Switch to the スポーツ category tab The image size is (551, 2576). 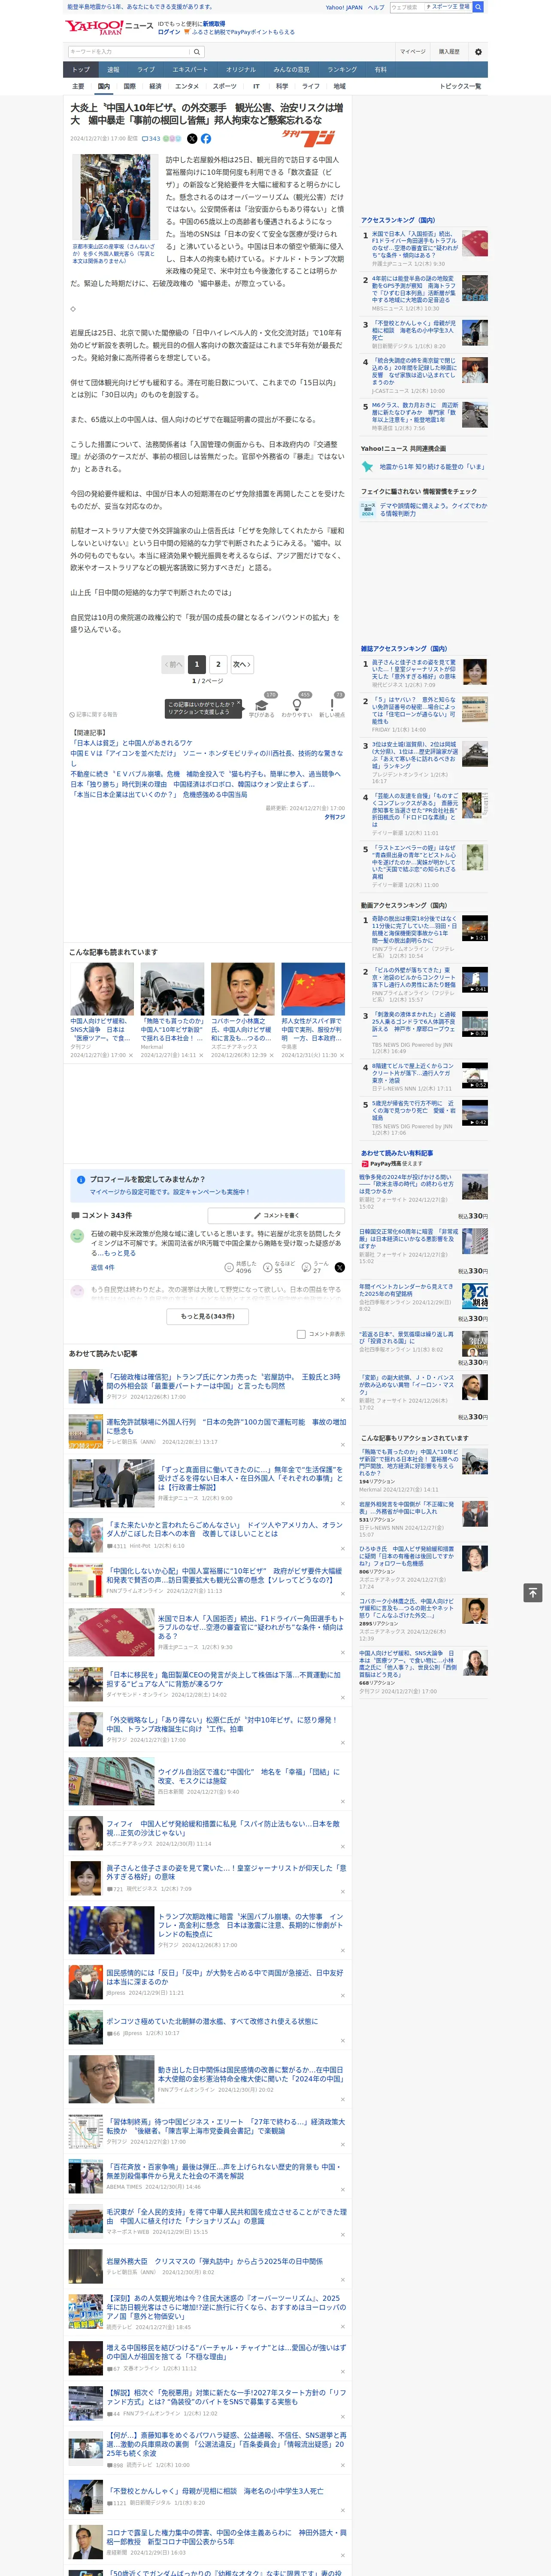tap(225, 86)
